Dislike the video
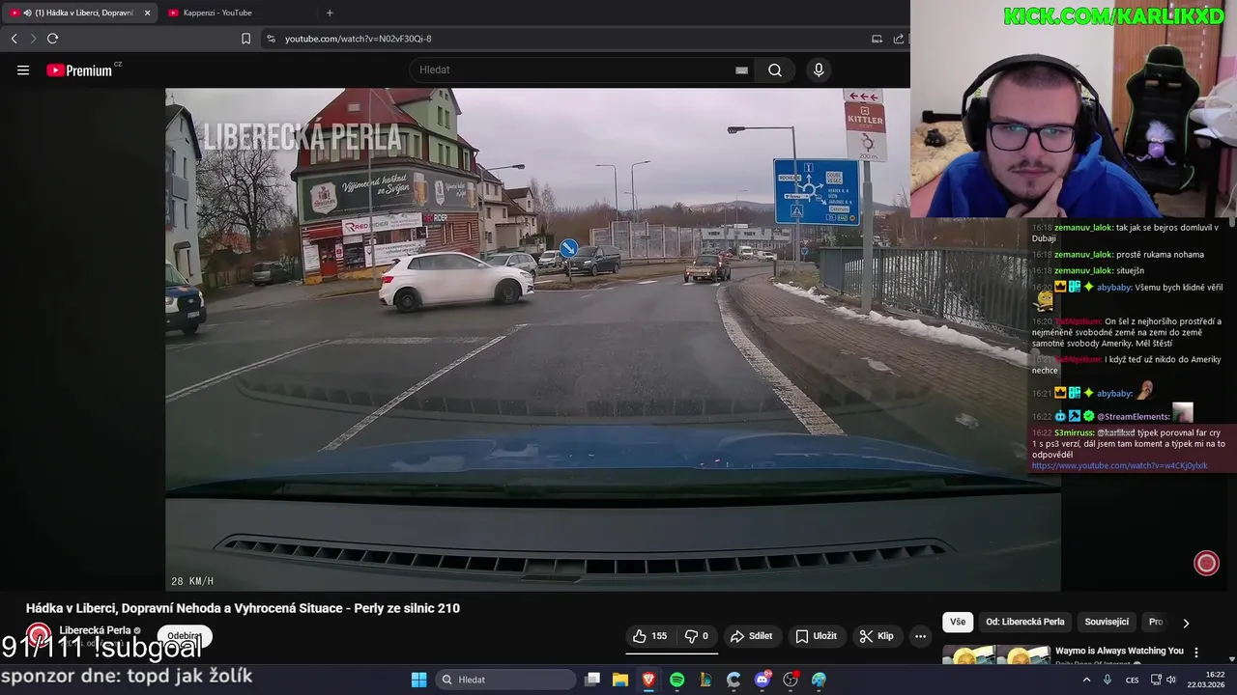 [x=697, y=636]
